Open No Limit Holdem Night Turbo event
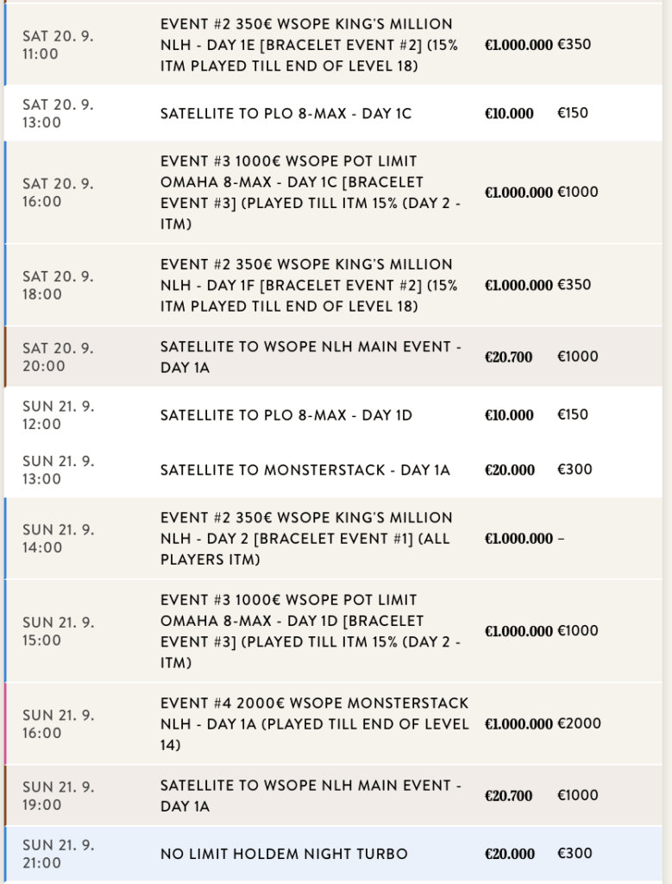This screenshot has width=672, height=884. coord(284,854)
